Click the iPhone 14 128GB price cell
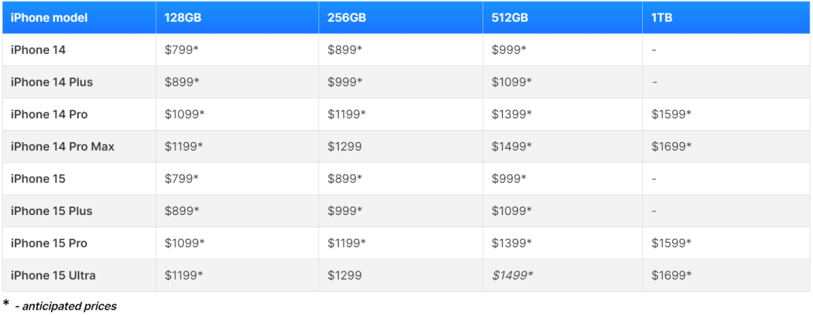Screen dimensions: 813x315 coord(182,50)
